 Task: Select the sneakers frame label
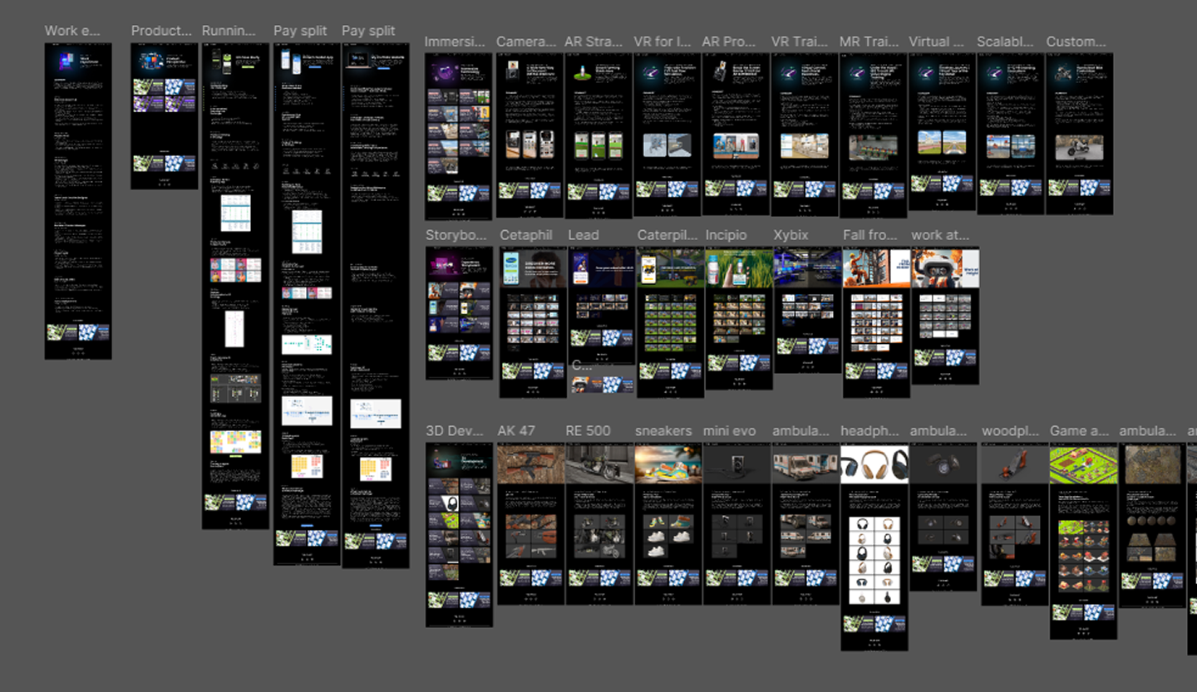pyautogui.click(x=663, y=430)
